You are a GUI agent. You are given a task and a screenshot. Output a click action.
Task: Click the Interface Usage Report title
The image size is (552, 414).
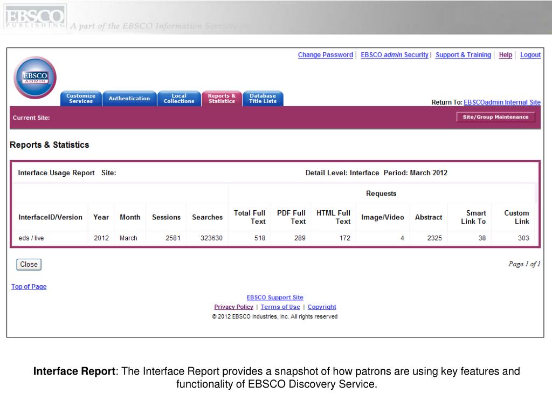tap(56, 173)
